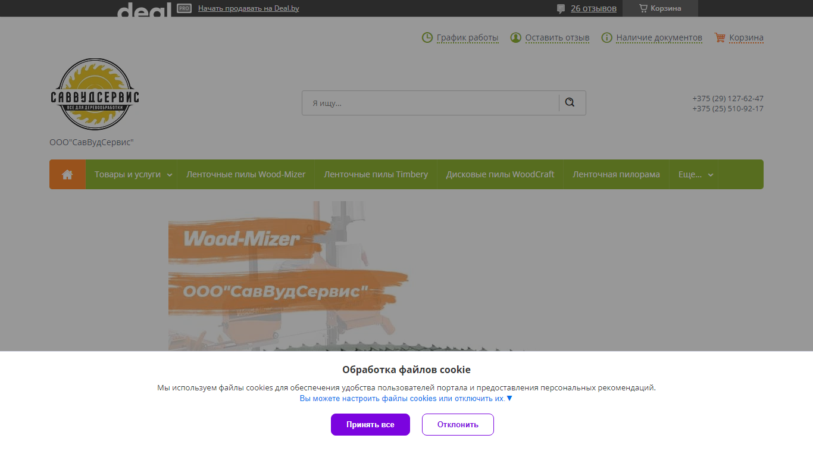
Task: Open the orange Корзина link in header
Action: tap(746, 37)
